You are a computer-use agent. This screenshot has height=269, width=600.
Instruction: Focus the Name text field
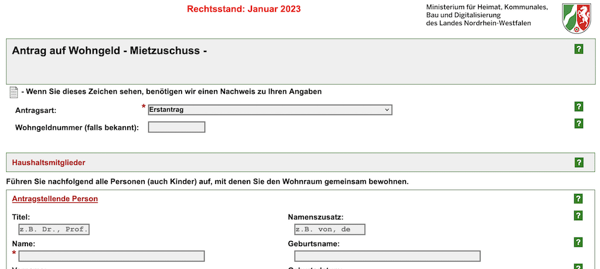coord(111,256)
